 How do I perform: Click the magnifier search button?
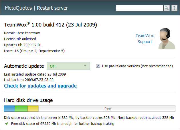167,8
